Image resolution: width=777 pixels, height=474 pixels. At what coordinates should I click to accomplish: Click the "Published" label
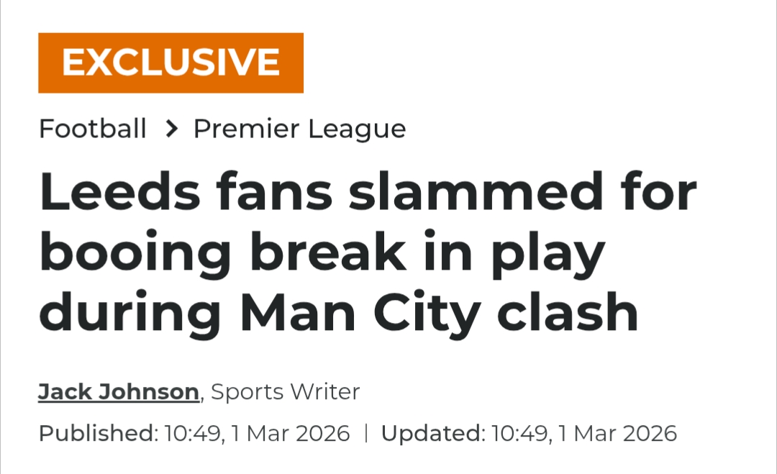pyautogui.click(x=97, y=434)
